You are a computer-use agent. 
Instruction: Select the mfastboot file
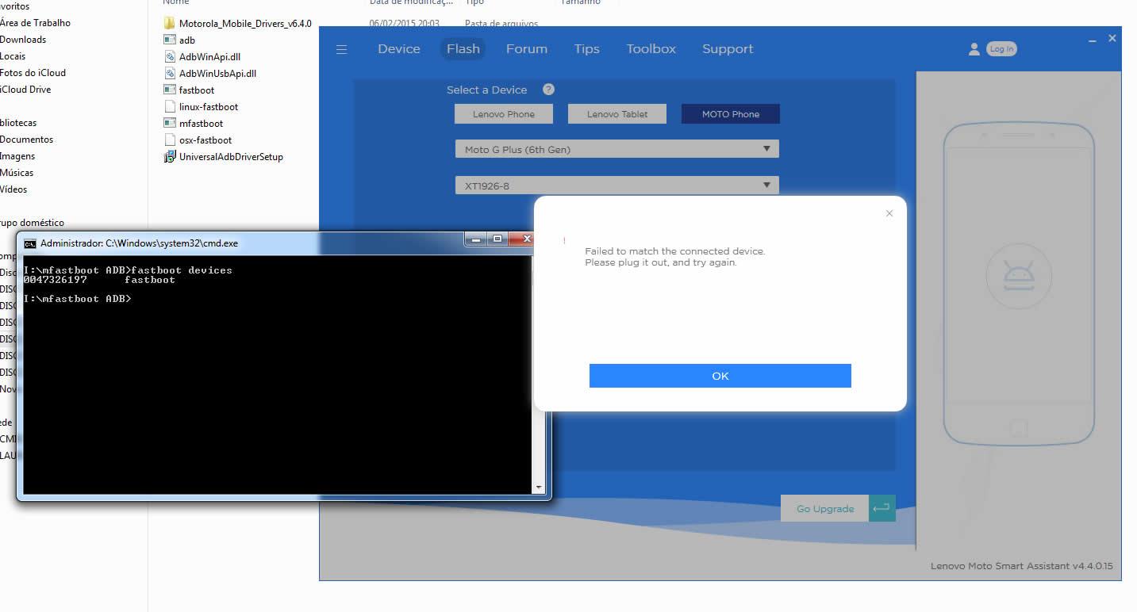pyautogui.click(x=194, y=123)
